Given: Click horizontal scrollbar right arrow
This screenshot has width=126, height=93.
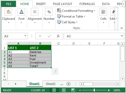Looking at the screenshot, I should point(118,84).
